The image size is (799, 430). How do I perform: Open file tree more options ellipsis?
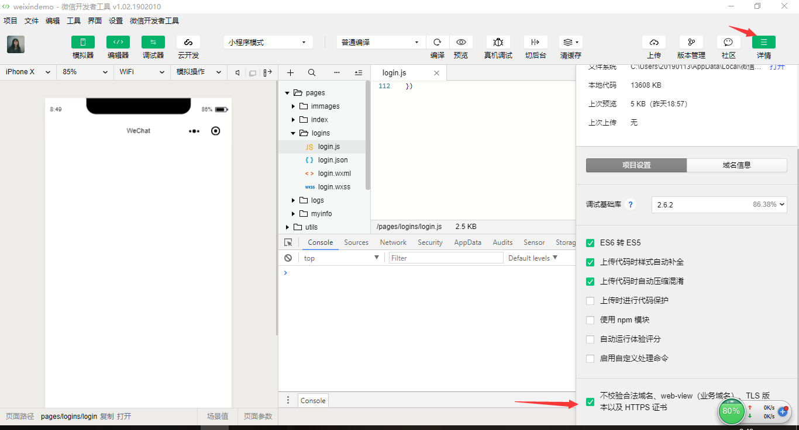[x=336, y=72]
